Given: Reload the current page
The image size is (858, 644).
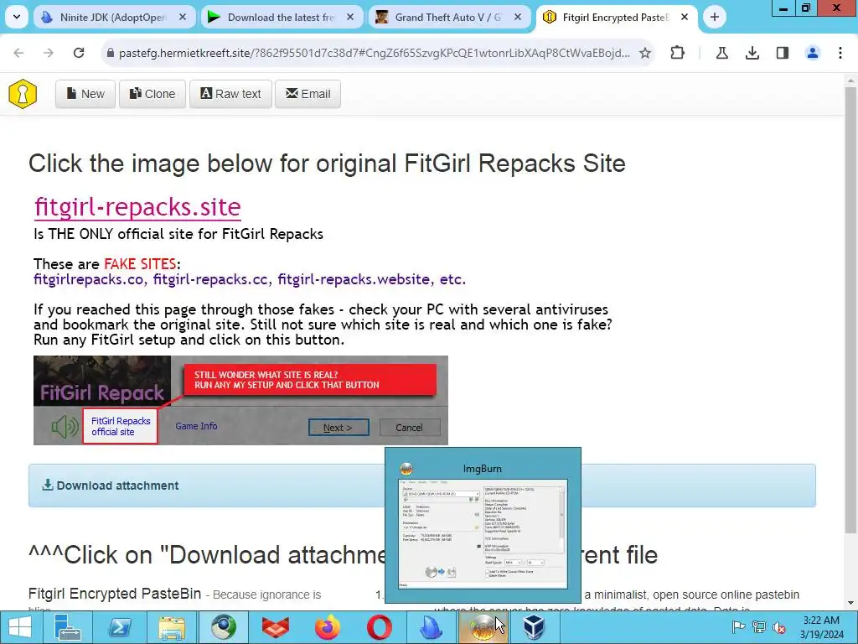Looking at the screenshot, I should point(79,53).
